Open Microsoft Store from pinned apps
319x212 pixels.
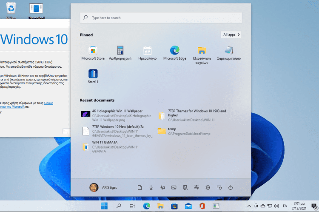pyautogui.click(x=93, y=53)
